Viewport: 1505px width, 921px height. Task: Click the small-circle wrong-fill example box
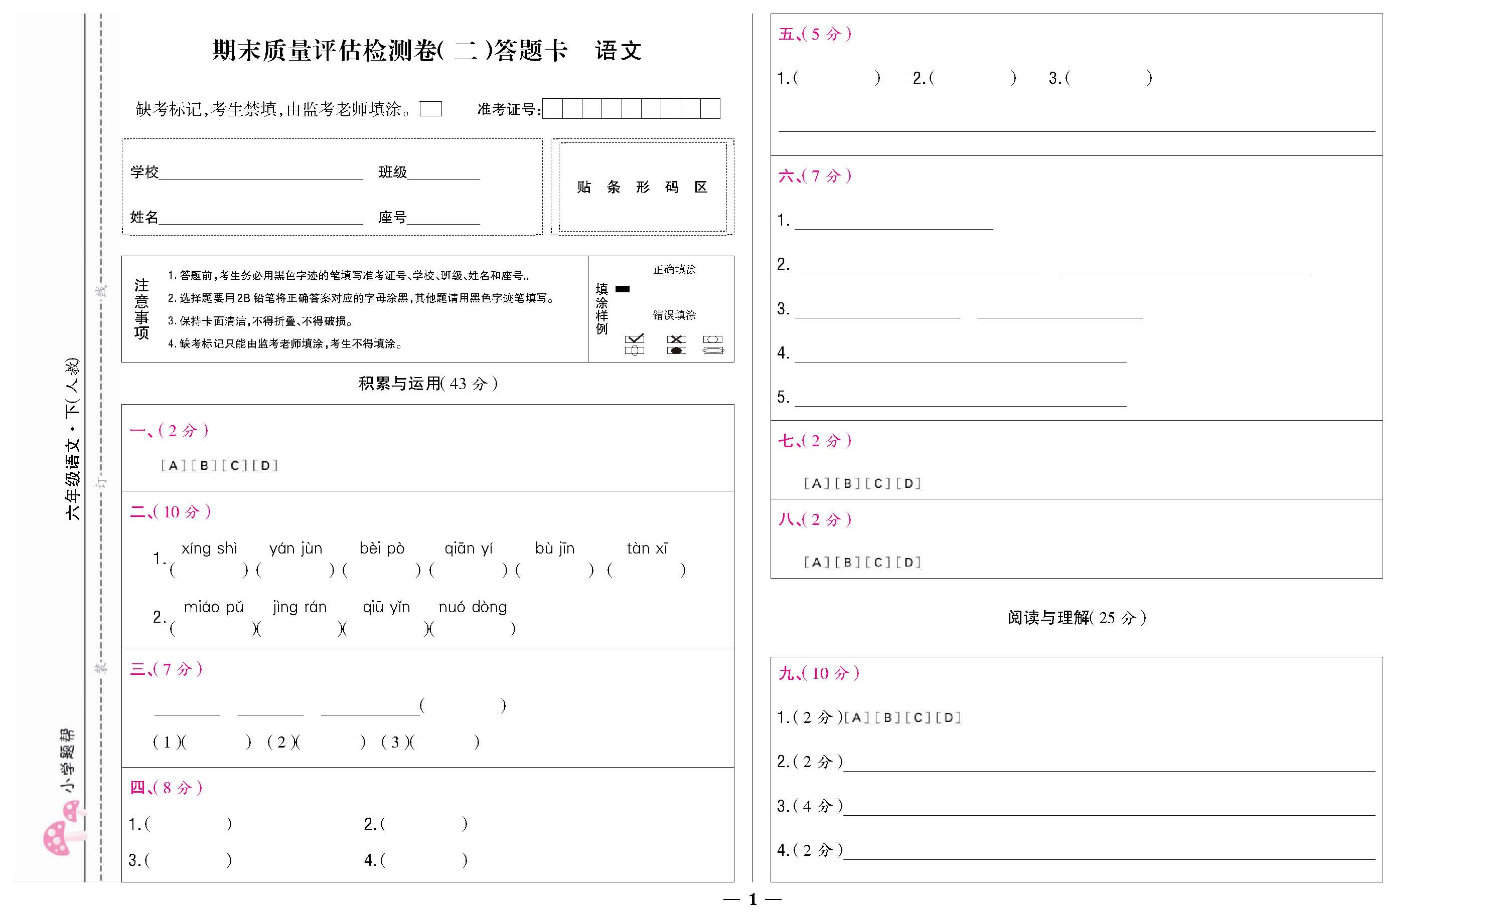pos(713,339)
